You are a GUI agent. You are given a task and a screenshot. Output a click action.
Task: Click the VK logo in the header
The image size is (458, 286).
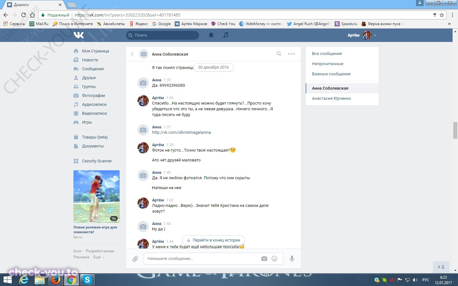pyautogui.click(x=79, y=35)
